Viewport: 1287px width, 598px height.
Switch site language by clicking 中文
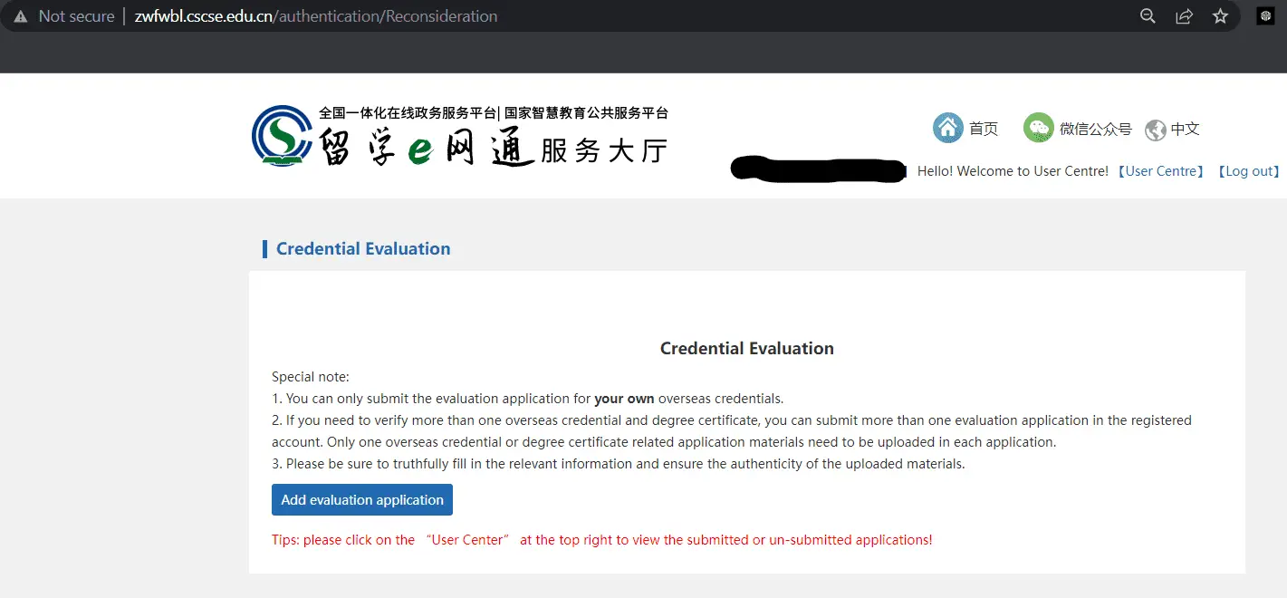click(x=1184, y=130)
